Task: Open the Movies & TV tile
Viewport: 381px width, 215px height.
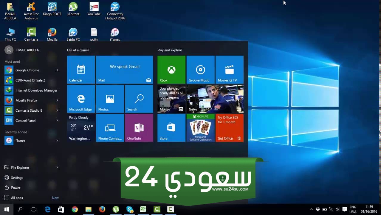Action: click(230, 70)
